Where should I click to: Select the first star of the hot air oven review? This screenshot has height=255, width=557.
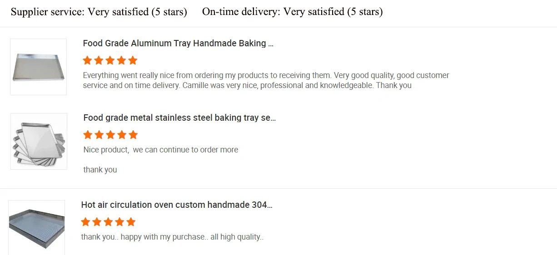pos(85,222)
